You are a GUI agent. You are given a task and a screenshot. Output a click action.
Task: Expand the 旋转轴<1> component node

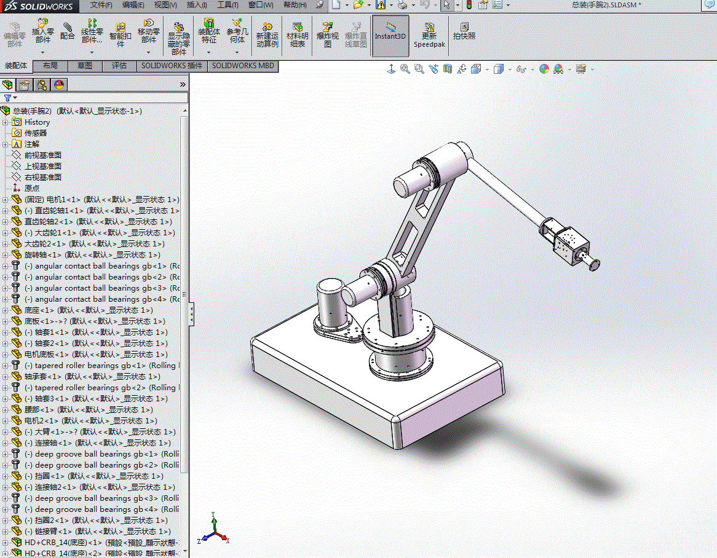(x=5, y=255)
